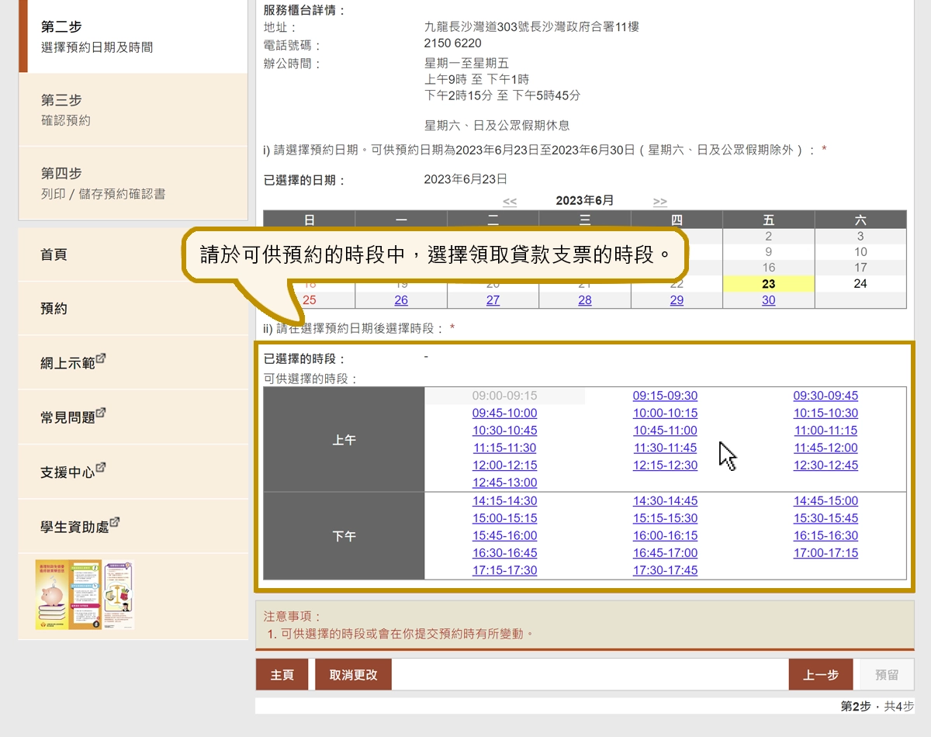Select June 26 on the calendar

(x=401, y=300)
